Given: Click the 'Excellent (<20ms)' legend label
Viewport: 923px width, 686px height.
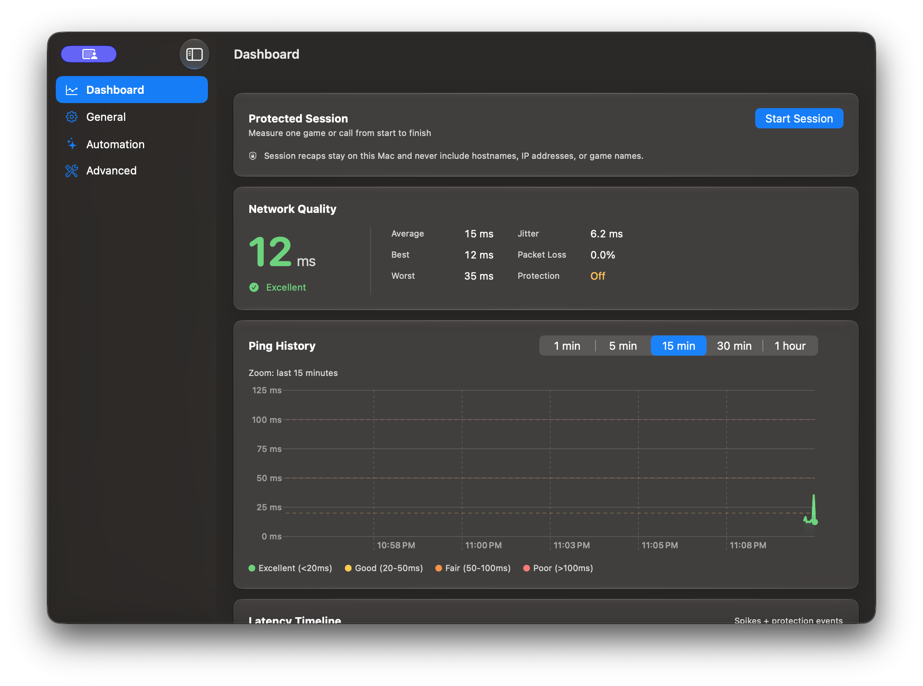Looking at the screenshot, I should [295, 568].
